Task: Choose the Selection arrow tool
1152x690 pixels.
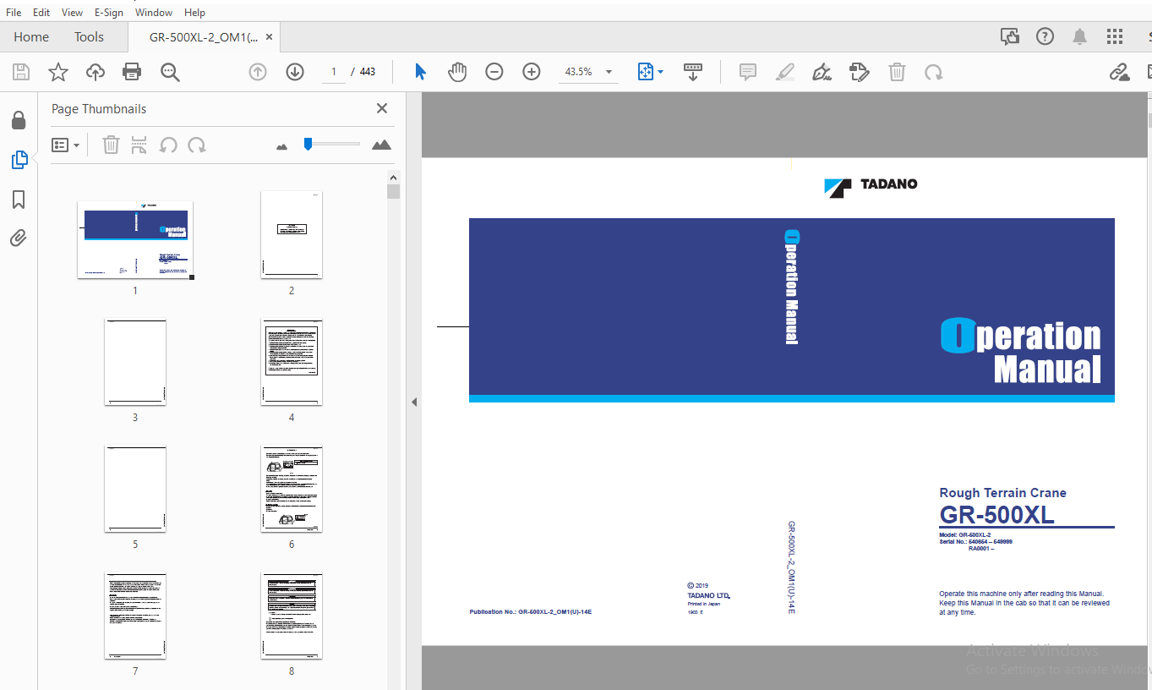Action: (420, 72)
